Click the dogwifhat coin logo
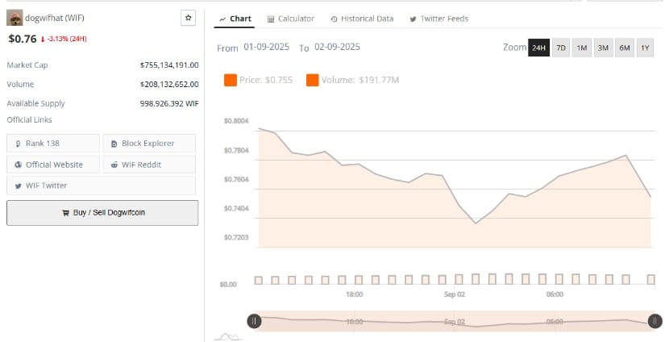This screenshot has width=665, height=342. coord(15,18)
